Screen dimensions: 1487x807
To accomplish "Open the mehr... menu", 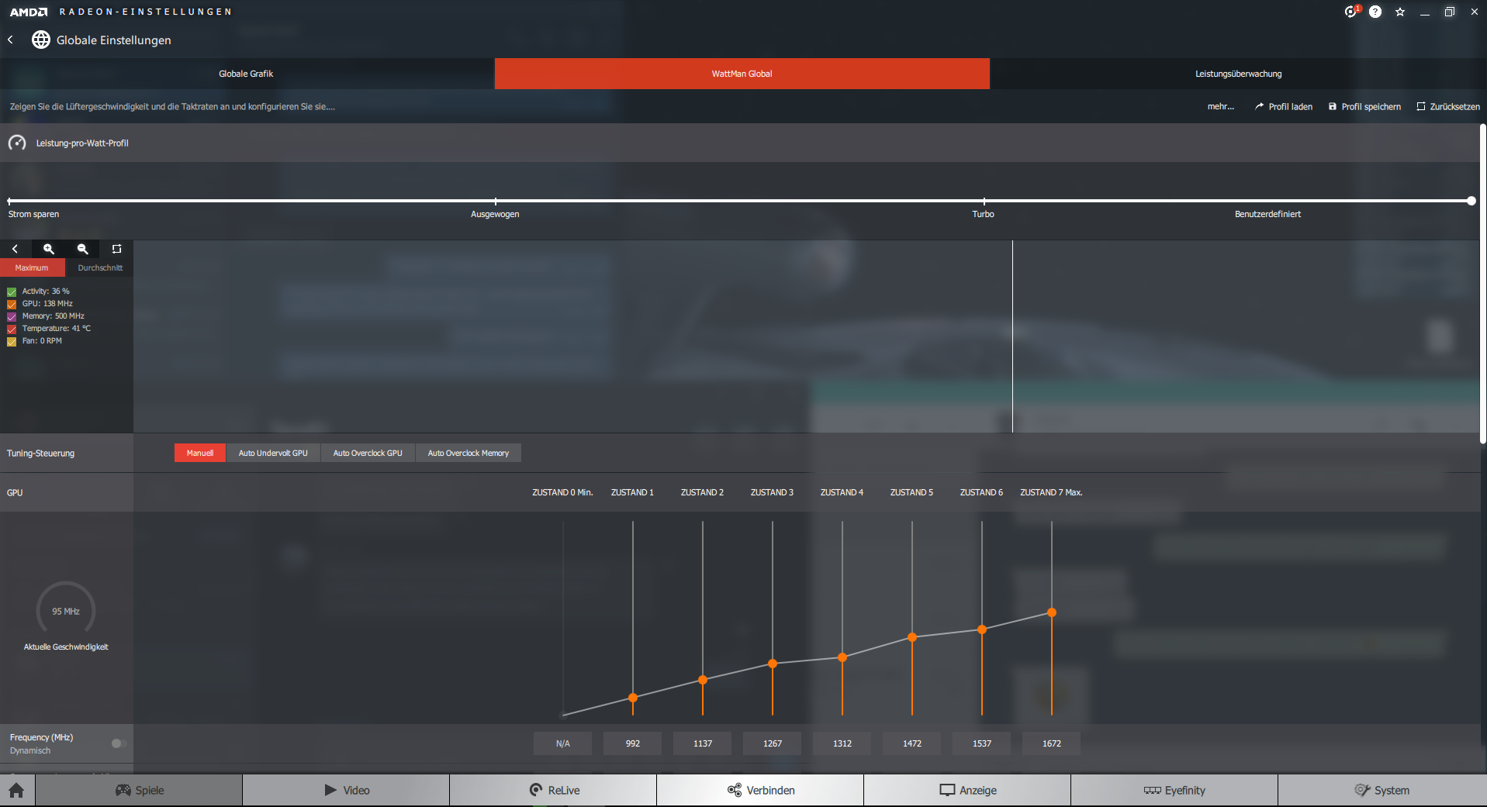I will 1220,106.
